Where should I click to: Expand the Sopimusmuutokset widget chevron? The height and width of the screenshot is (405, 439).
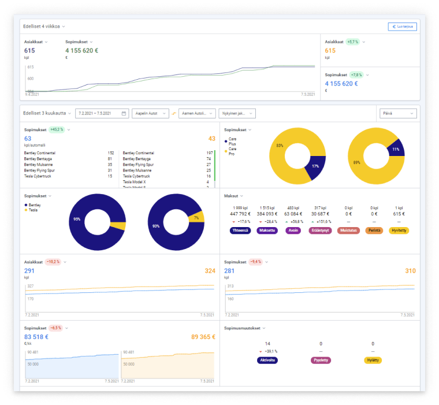tap(264, 328)
